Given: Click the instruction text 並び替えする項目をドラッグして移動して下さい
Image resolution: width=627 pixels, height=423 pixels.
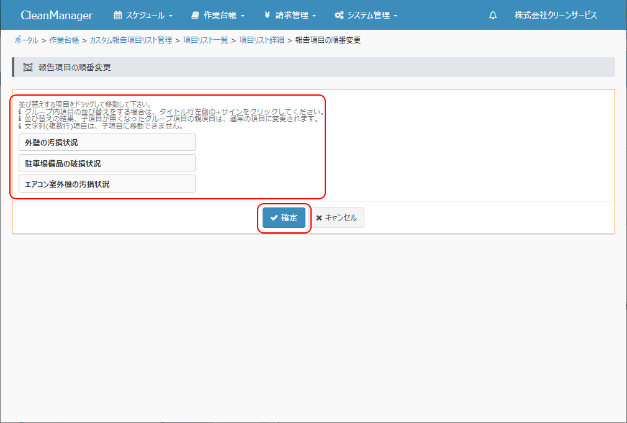Looking at the screenshot, I should pos(85,104).
